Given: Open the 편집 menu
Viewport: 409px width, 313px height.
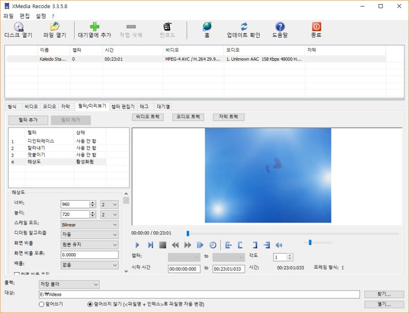Looking at the screenshot, I should 25,16.
